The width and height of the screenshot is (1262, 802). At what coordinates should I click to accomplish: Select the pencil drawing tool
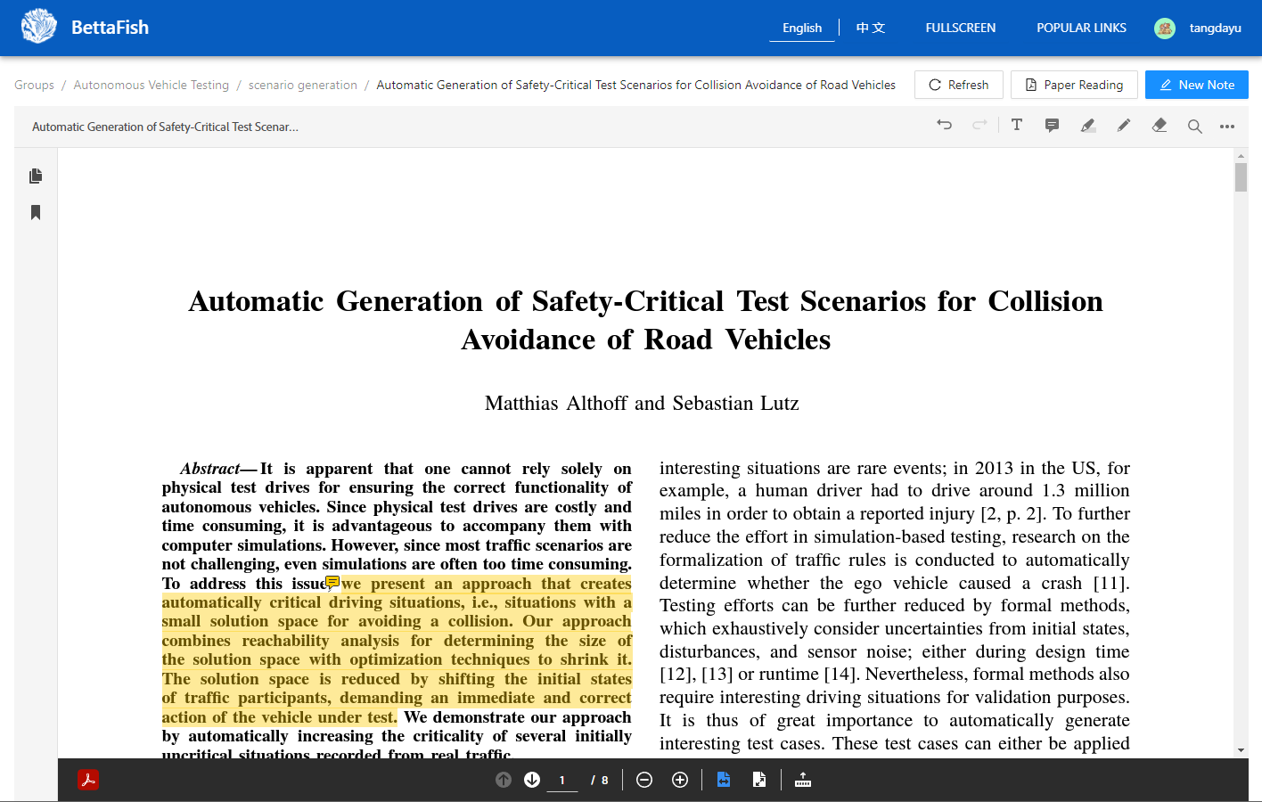pos(1124,126)
